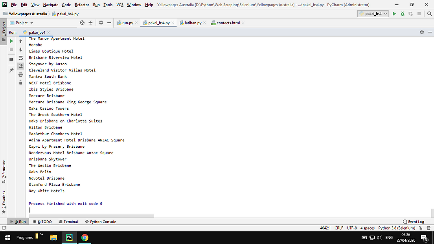Debug pakai_bs4 using the bug icon
This screenshot has height=244, width=434.
pyautogui.click(x=403, y=13)
